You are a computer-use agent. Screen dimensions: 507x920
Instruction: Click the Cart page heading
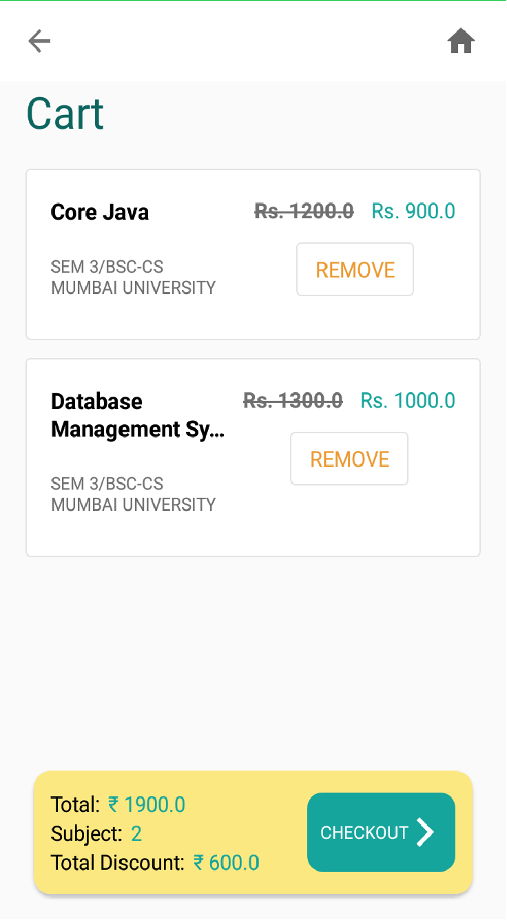(65, 114)
